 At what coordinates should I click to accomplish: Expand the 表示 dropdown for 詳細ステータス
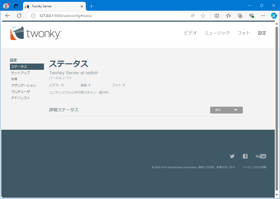(x=226, y=110)
